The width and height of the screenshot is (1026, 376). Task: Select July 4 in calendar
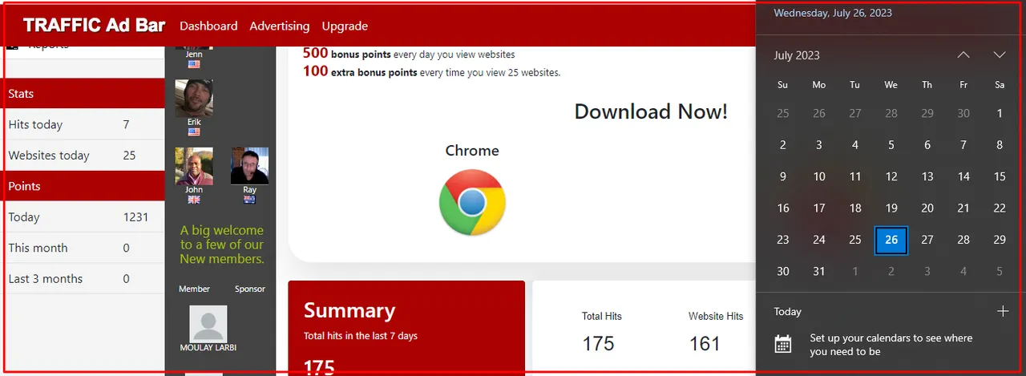coord(855,145)
